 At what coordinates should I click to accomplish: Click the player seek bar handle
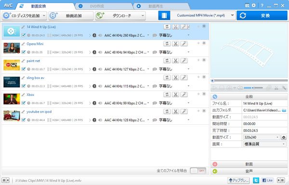click(212, 80)
